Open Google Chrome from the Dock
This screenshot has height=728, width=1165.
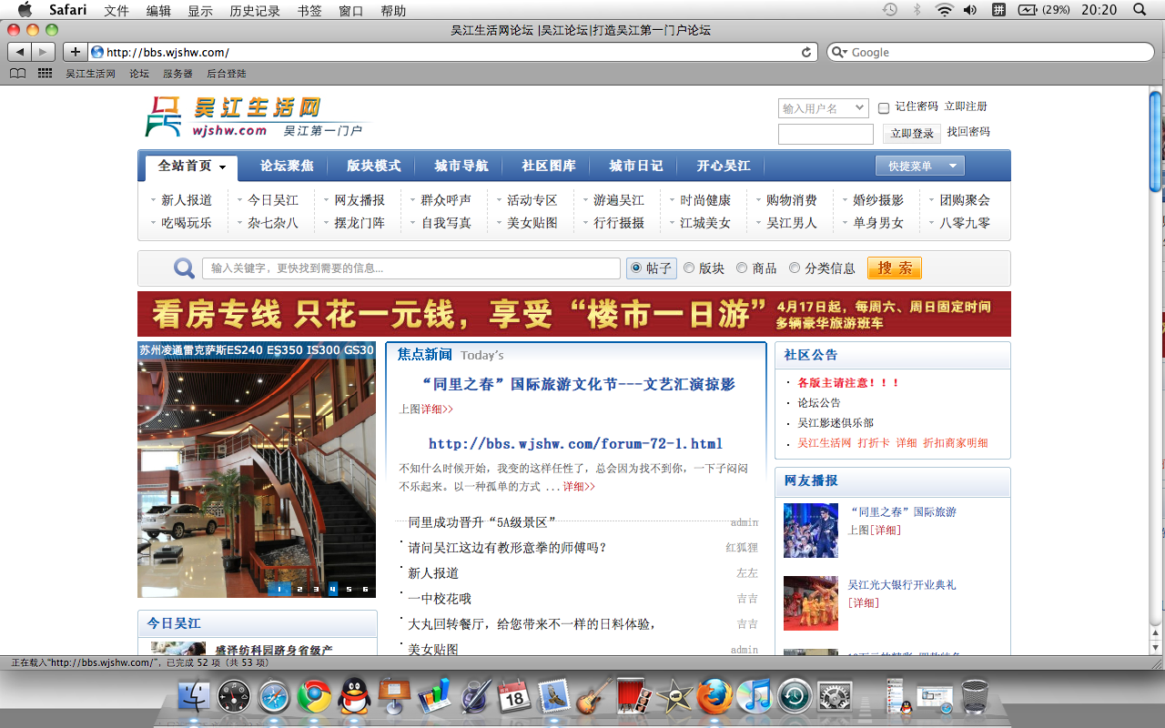coord(315,697)
